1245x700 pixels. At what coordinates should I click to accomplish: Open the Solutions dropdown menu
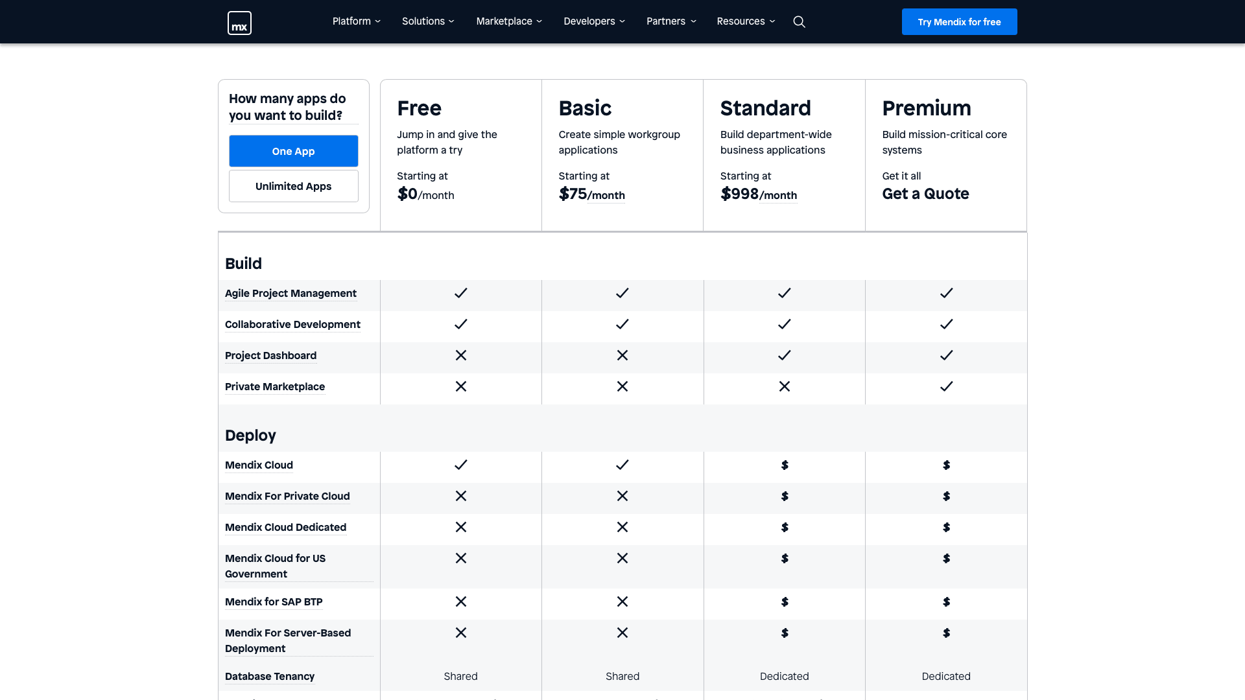tap(427, 21)
